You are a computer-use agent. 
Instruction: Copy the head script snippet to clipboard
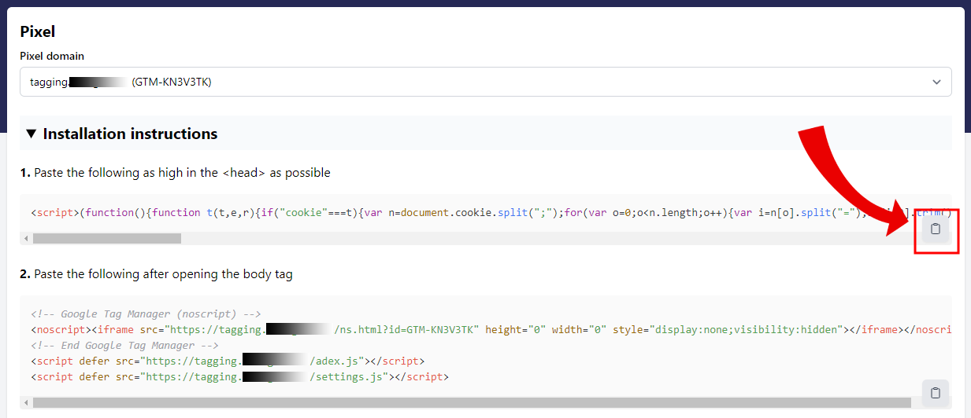click(936, 229)
